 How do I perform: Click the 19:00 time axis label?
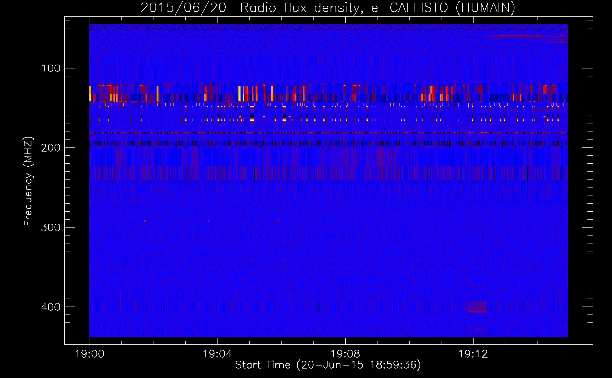pos(90,354)
